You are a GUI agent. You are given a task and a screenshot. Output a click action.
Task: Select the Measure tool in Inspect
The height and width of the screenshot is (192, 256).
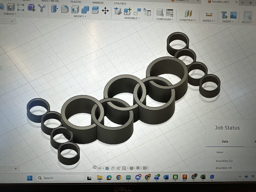(209, 14)
